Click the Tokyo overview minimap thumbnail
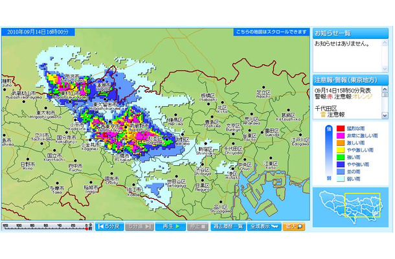 click(x=351, y=207)
